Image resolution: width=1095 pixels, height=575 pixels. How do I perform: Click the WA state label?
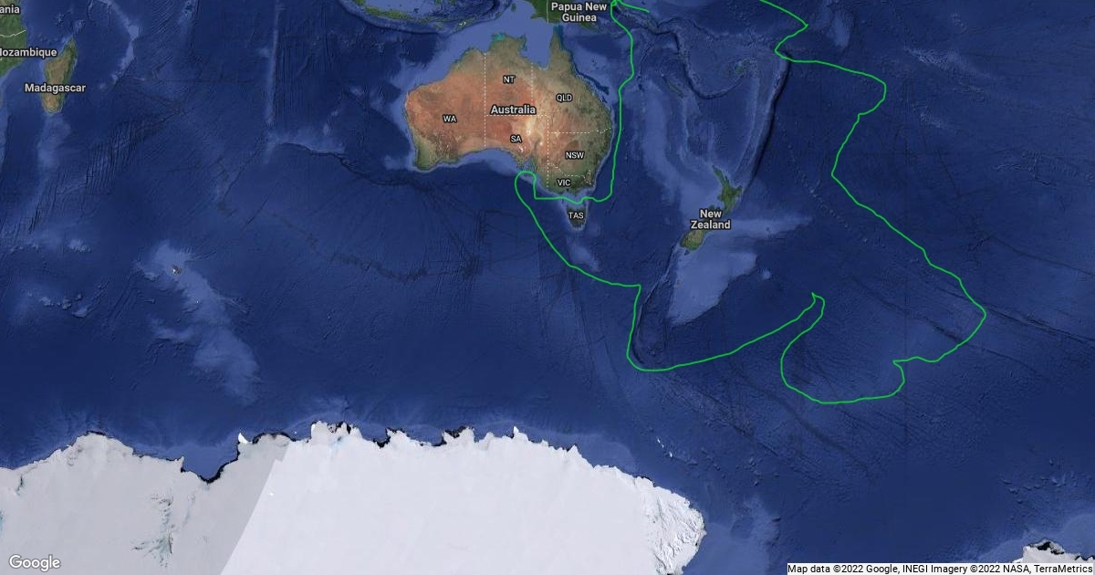(x=449, y=119)
